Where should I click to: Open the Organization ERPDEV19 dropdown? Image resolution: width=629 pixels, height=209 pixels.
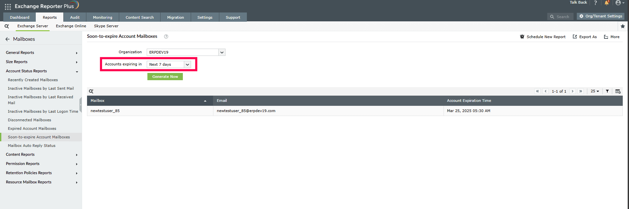pos(186,52)
